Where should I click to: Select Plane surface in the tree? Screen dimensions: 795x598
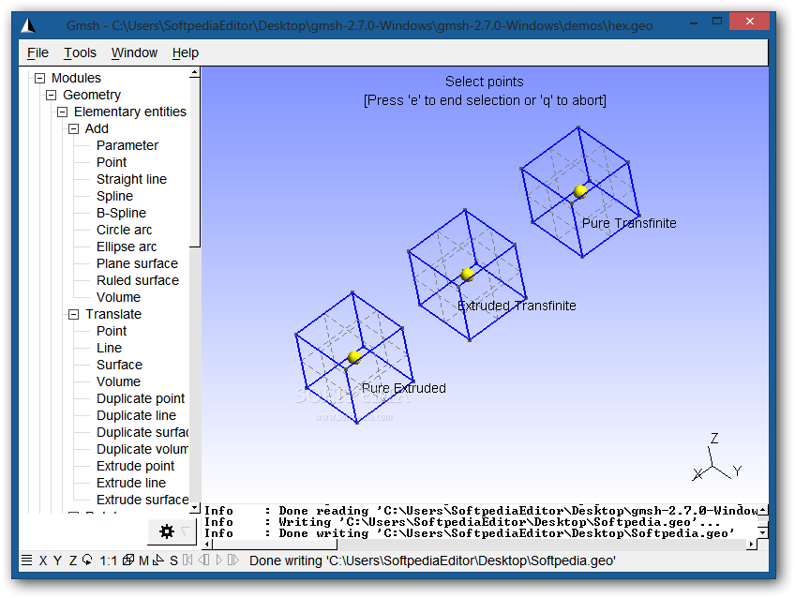pyautogui.click(x=137, y=263)
